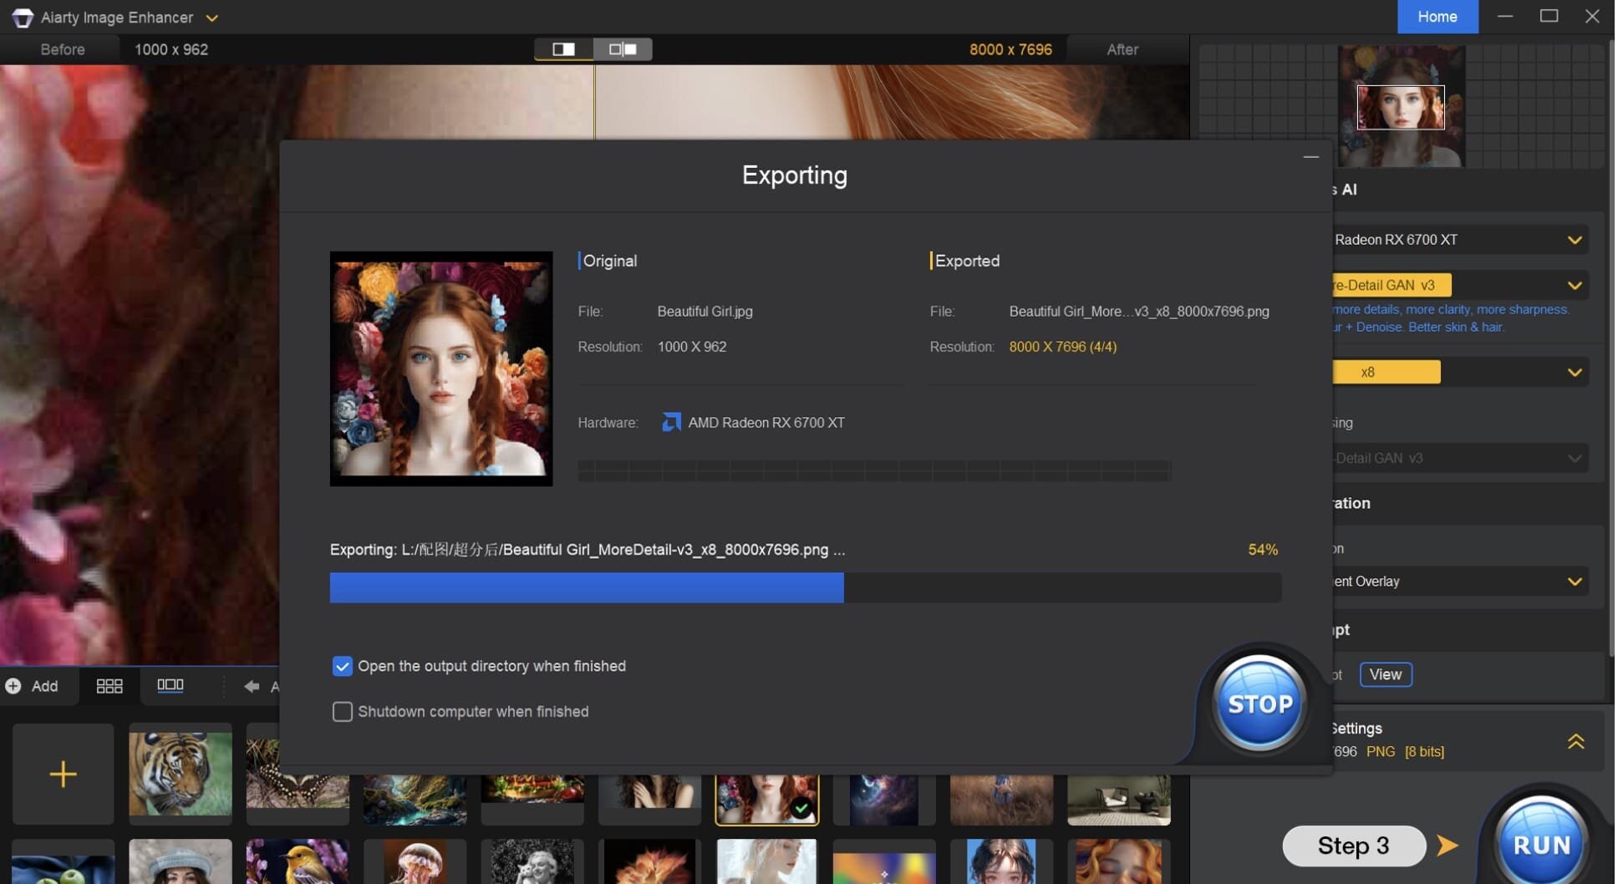Screen dimensions: 1618x884
Task: Select the tiger thumbnail image
Action: [181, 774]
